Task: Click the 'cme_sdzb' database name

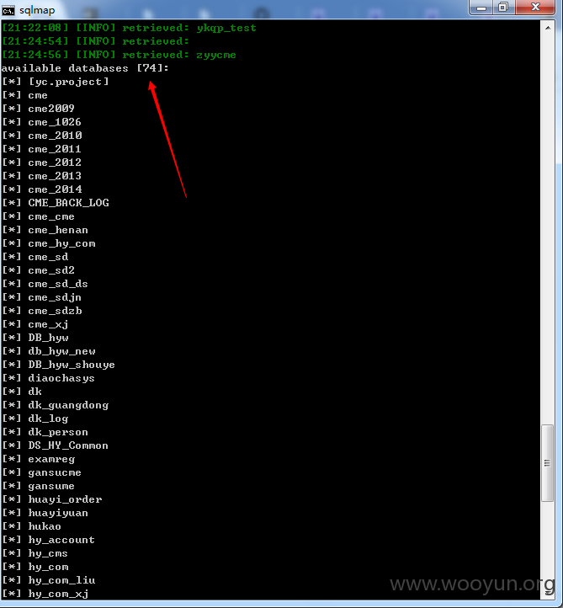Action: point(55,311)
